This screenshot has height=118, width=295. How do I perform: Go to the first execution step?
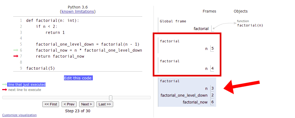click(x=51, y=104)
